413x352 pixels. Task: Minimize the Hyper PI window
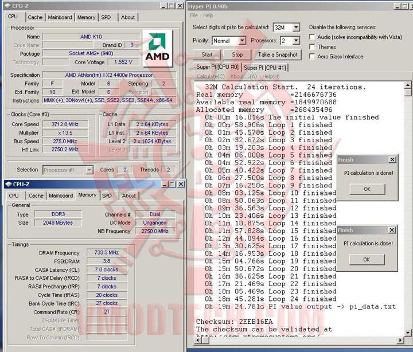[x=398, y=6]
